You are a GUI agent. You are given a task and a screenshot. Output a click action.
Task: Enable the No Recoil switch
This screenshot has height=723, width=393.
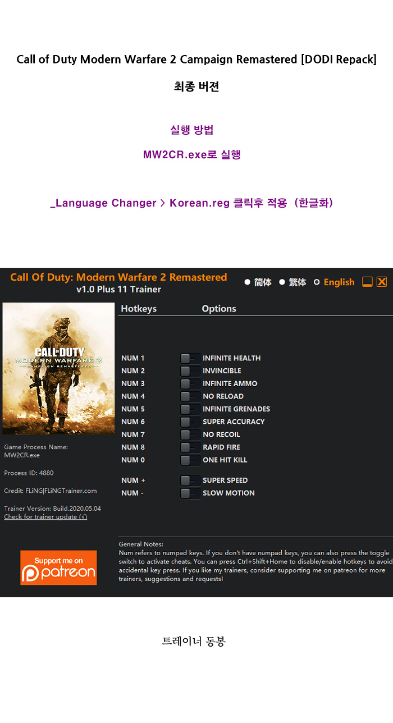pyautogui.click(x=189, y=434)
